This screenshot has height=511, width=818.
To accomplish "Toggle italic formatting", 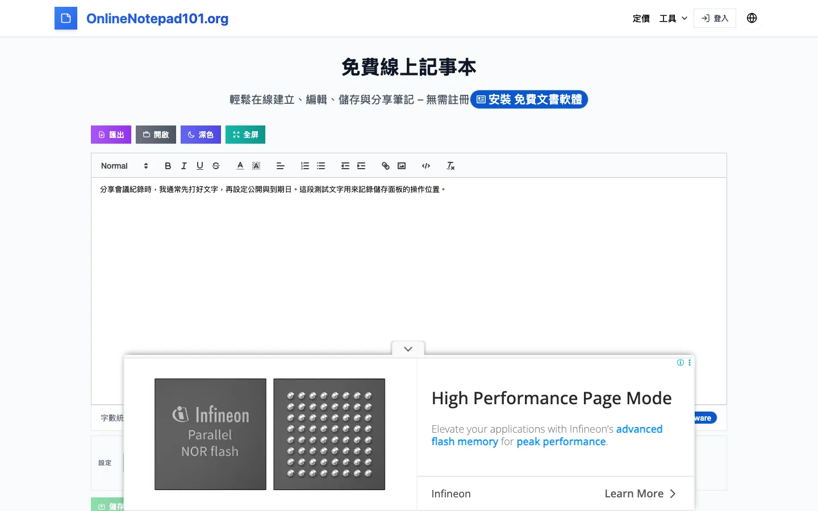I will tap(183, 166).
